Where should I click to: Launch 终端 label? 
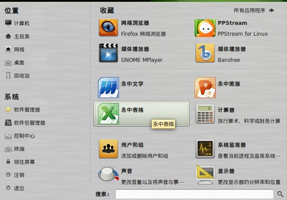[19, 149]
